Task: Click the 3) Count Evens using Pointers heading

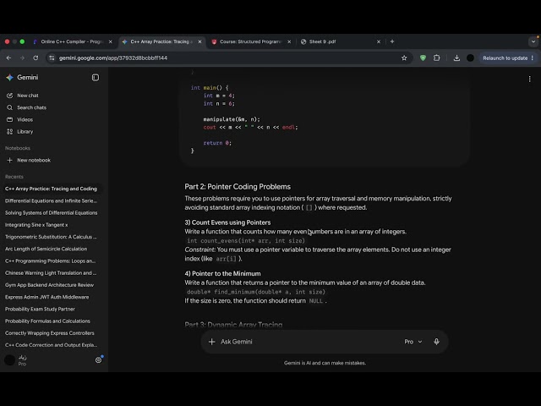Action: (227, 222)
